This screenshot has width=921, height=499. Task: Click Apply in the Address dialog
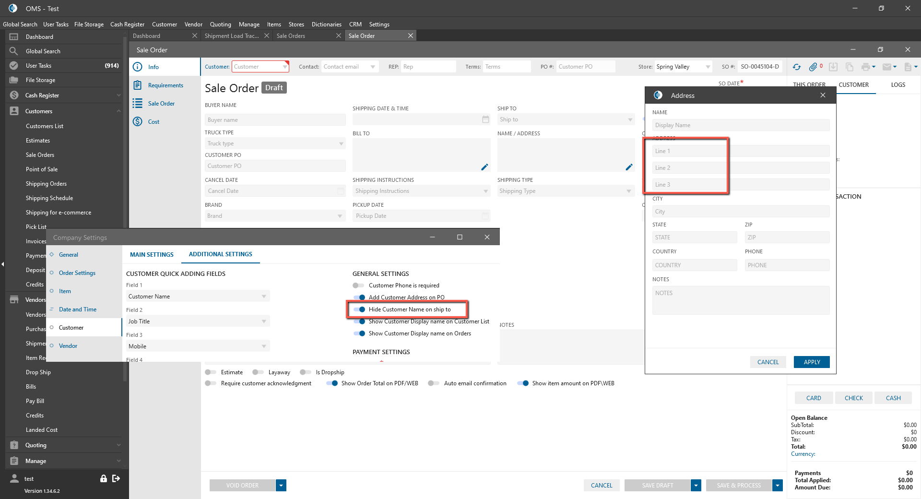coord(811,362)
